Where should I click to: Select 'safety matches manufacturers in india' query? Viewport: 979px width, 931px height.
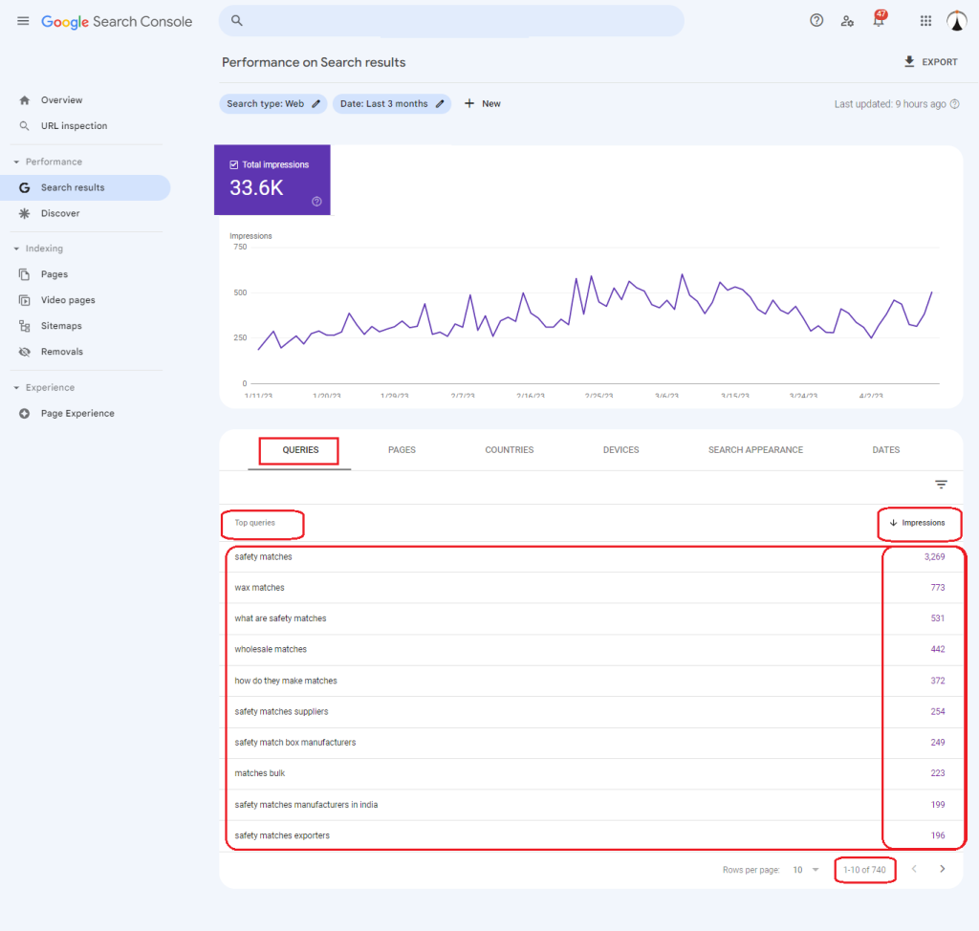591,804
